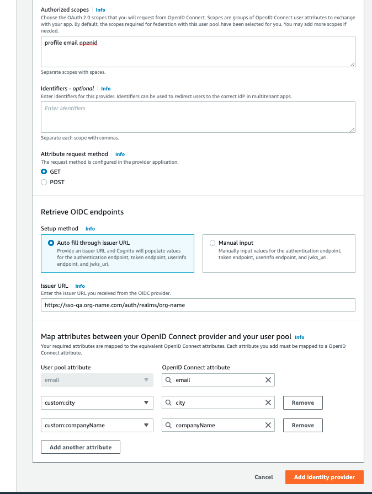Cancel the identity provider setup

[263, 477]
